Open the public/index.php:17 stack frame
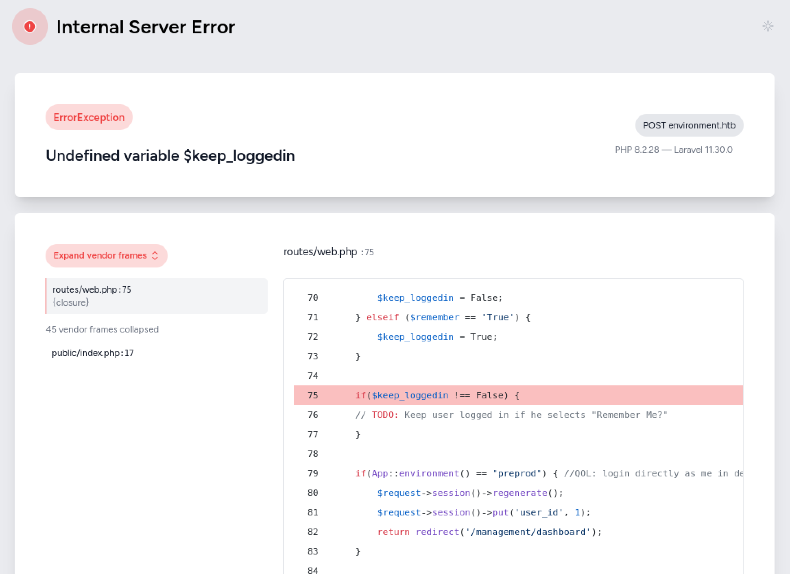 pos(93,353)
